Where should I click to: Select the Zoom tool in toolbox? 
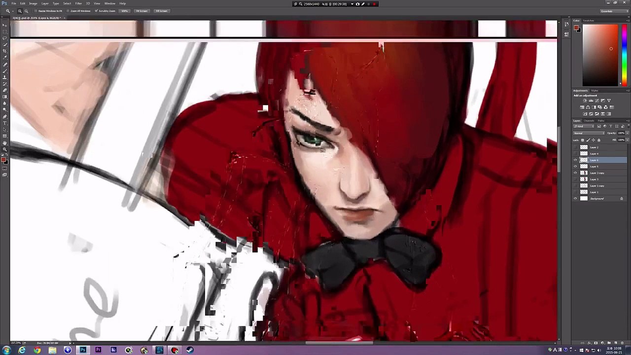[5, 149]
